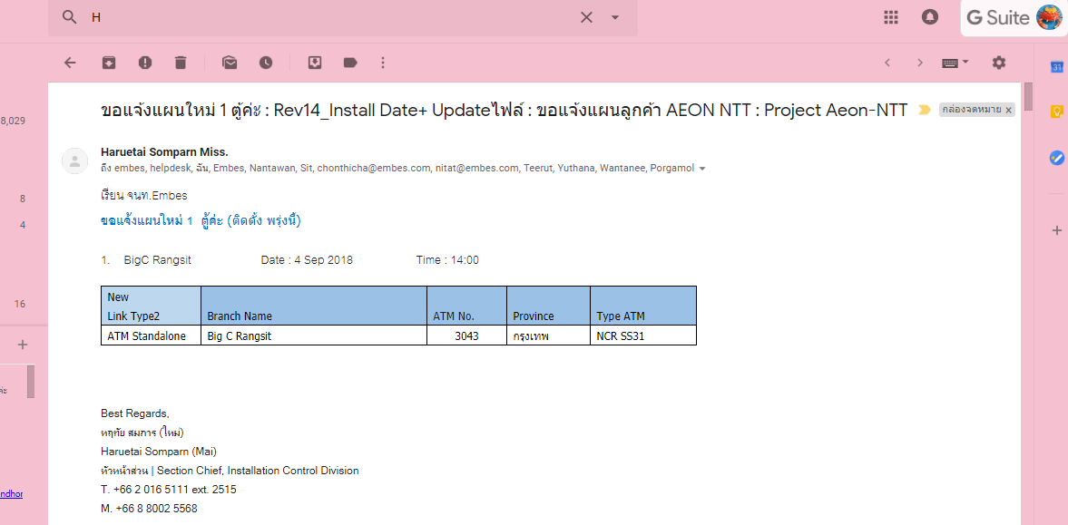The height and width of the screenshot is (525, 1068).
Task: Click table cell 'Big C Rangsit'
Action: click(314, 335)
